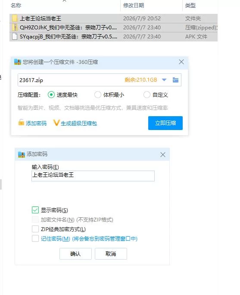Click the 360压缩 app icon in dialog title
The width and height of the screenshot is (240, 295).
(18, 62)
